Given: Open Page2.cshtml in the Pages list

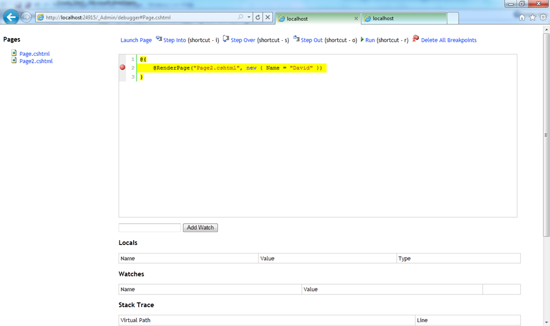Looking at the screenshot, I should (36, 61).
